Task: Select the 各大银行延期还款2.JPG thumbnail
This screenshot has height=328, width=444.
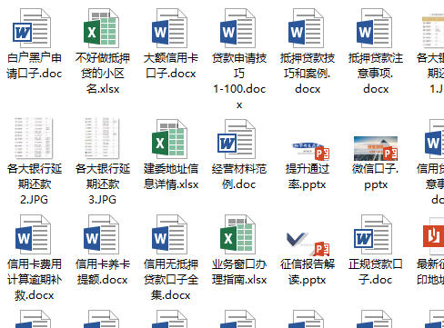Action: coord(34,138)
